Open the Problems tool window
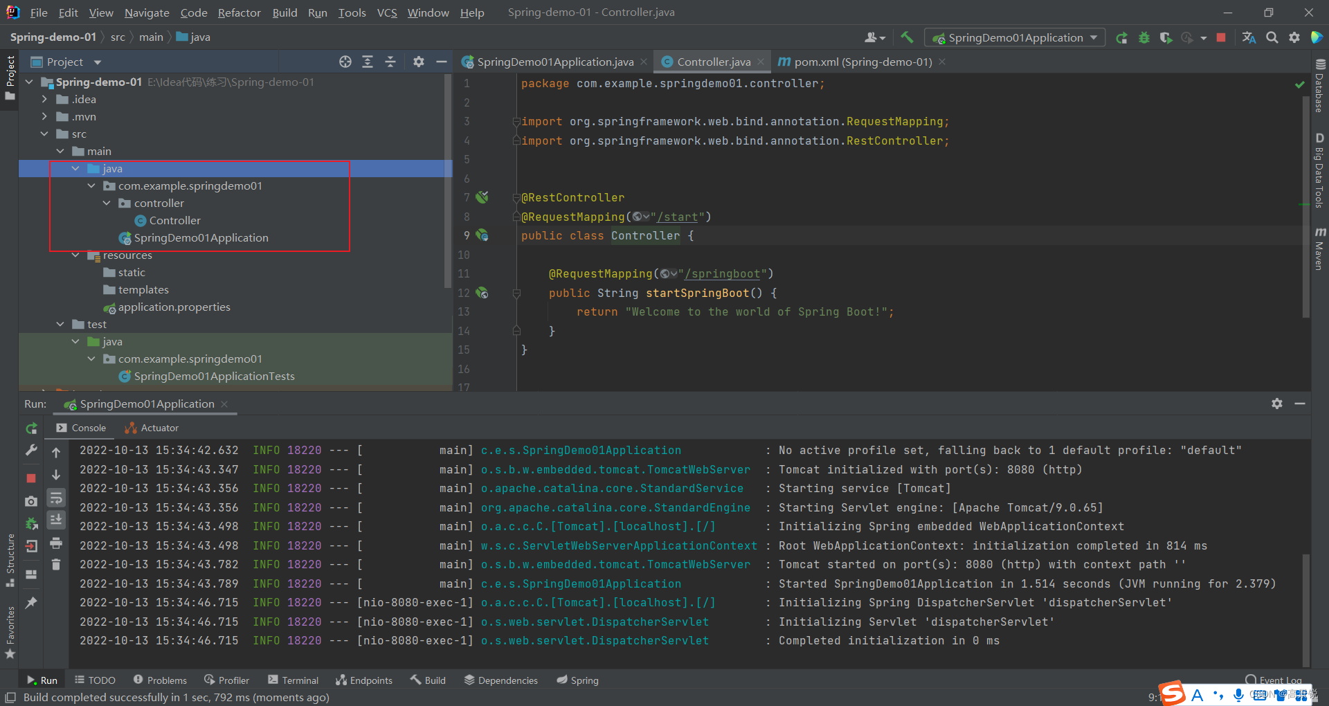The height and width of the screenshot is (706, 1329). click(160, 680)
